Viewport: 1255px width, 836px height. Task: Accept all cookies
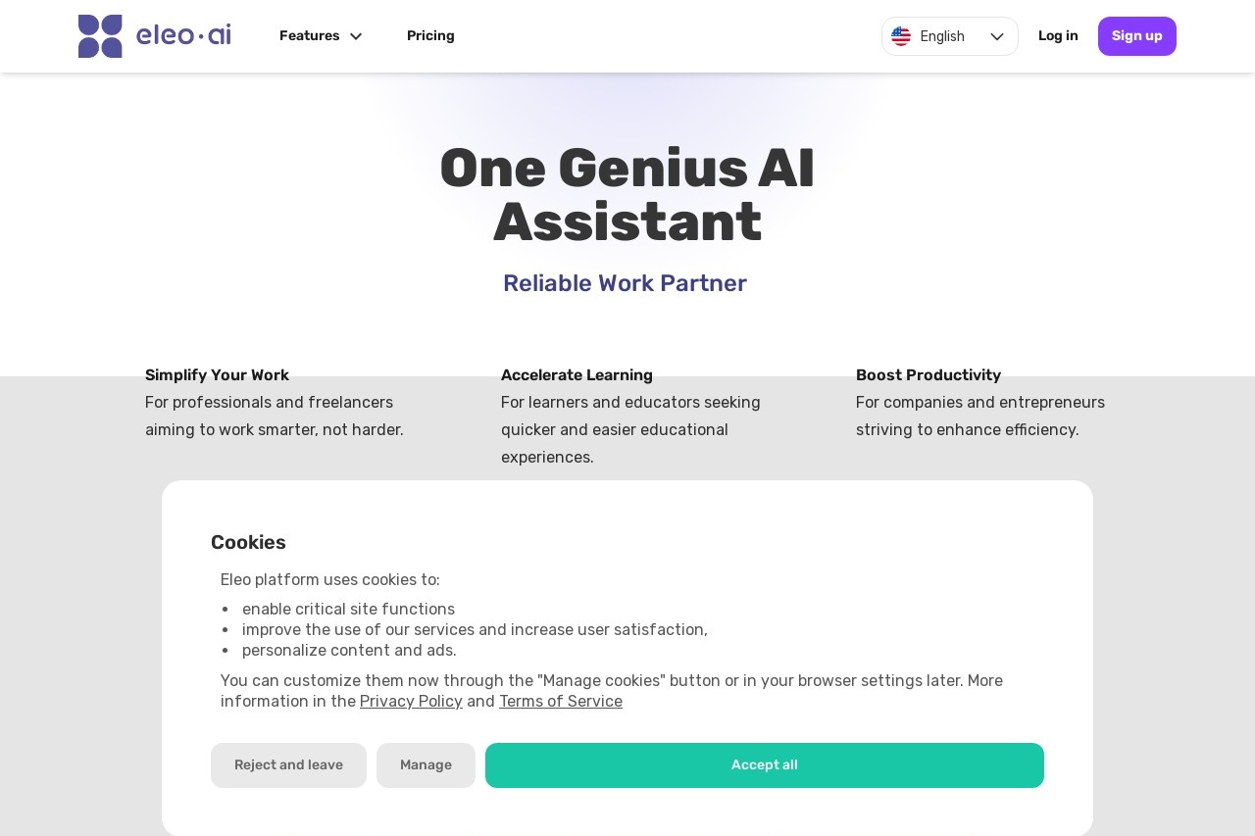764,765
